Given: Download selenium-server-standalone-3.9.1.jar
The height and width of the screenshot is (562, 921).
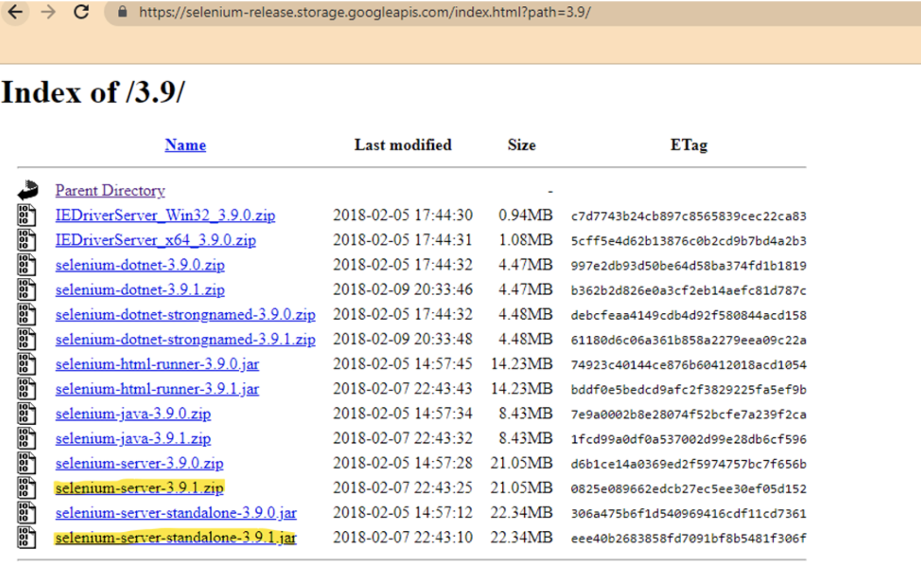Looking at the screenshot, I should (x=176, y=537).
